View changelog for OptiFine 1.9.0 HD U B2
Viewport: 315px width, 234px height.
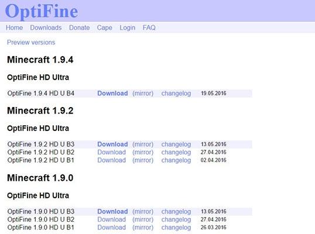pyautogui.click(x=176, y=220)
